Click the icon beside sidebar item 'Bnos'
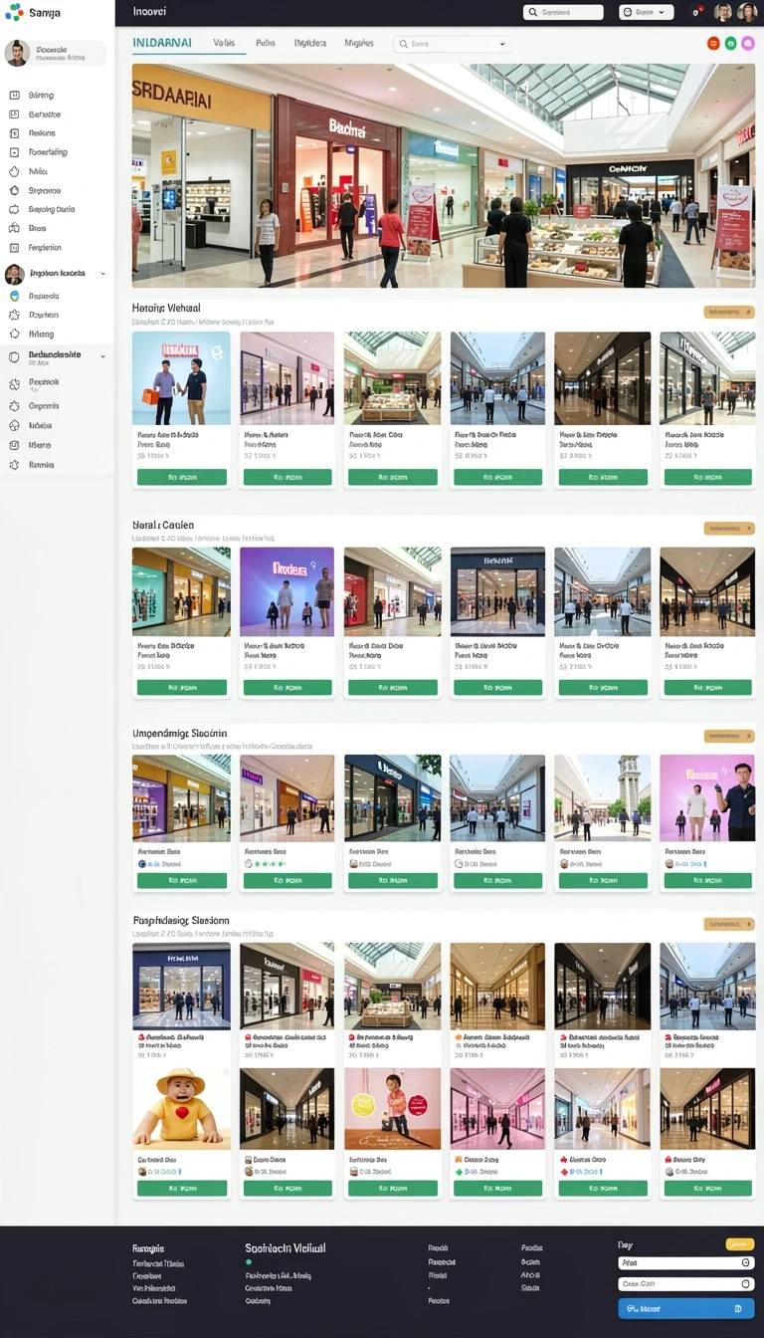This screenshot has width=764, height=1338. click(x=14, y=228)
